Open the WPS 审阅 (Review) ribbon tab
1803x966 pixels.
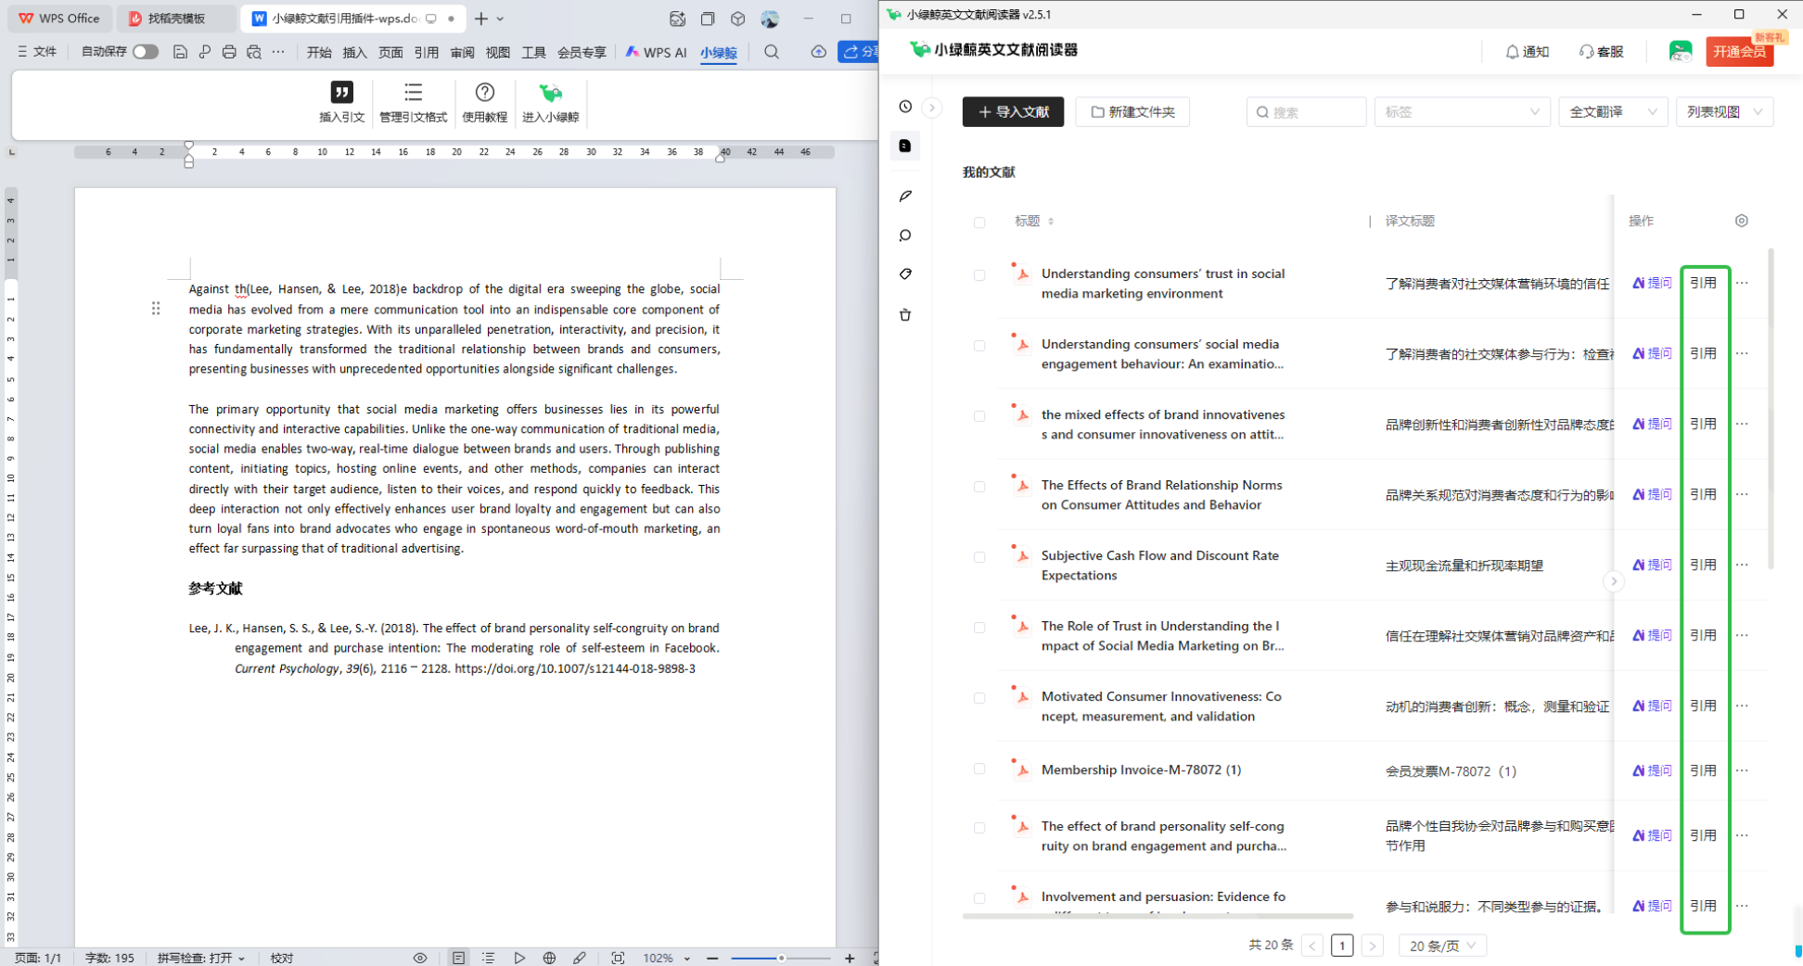tap(462, 53)
